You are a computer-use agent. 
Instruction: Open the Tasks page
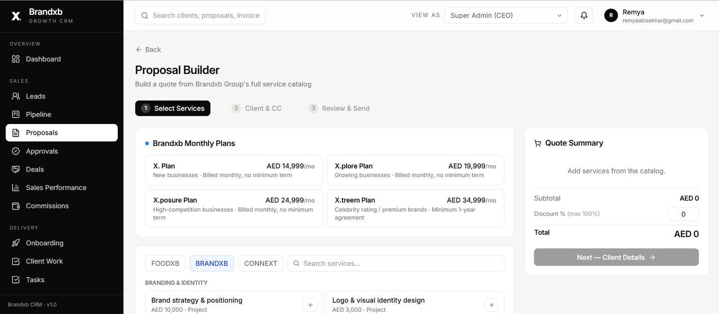tap(62, 280)
